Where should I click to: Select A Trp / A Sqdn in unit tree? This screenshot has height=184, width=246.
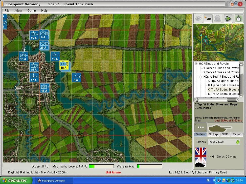tap(223, 81)
